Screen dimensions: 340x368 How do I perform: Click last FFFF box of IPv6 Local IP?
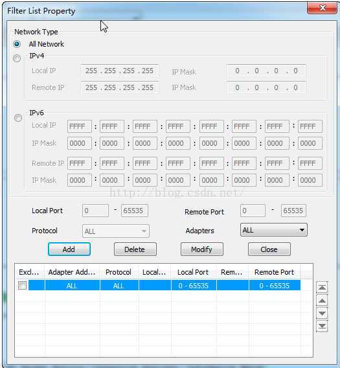point(310,126)
